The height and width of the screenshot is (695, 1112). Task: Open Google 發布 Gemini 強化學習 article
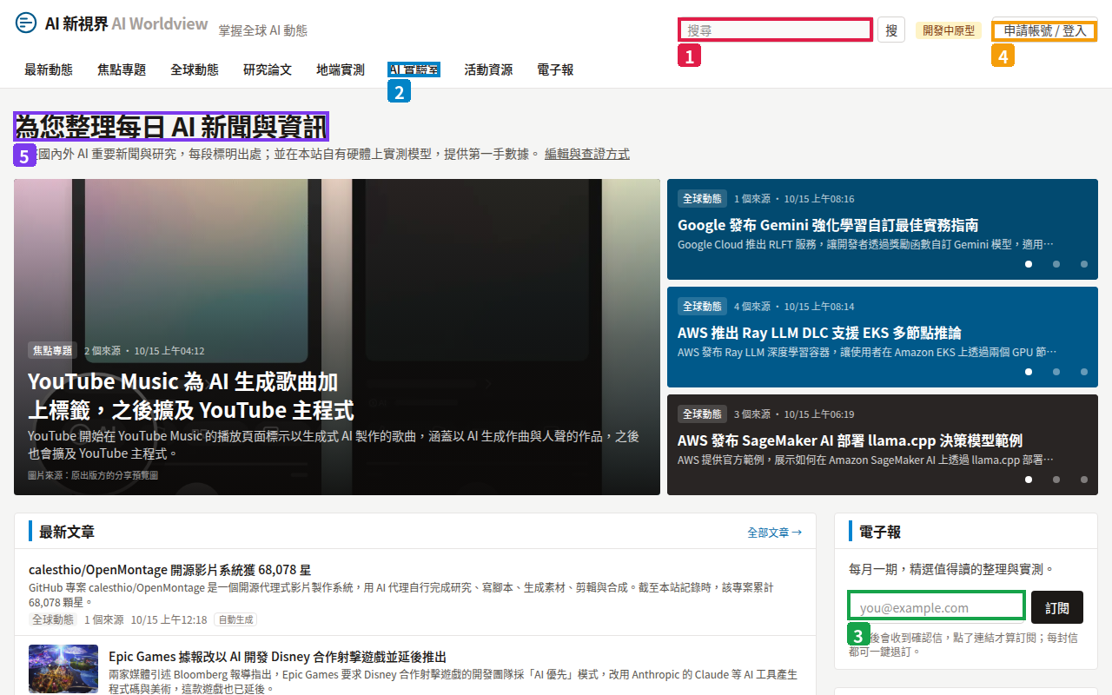click(x=828, y=225)
